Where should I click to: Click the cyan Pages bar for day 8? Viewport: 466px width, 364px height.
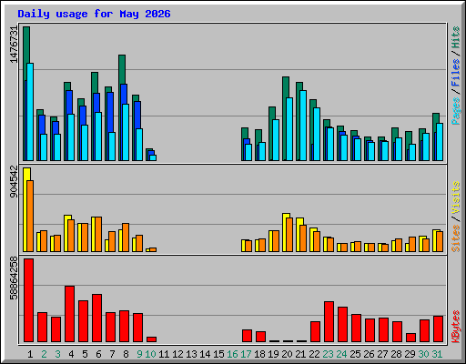[x=126, y=132]
